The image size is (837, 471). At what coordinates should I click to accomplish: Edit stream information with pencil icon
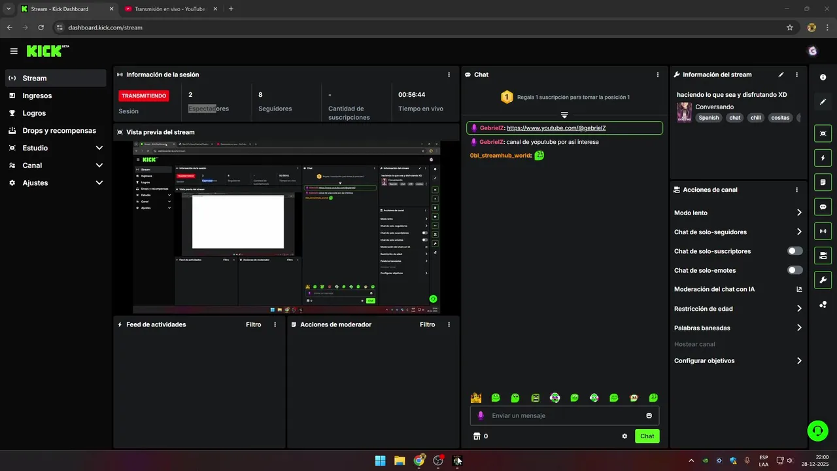pos(781,75)
